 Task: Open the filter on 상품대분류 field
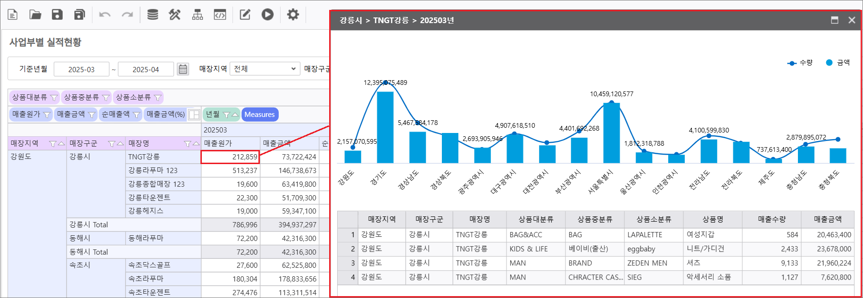(x=54, y=98)
